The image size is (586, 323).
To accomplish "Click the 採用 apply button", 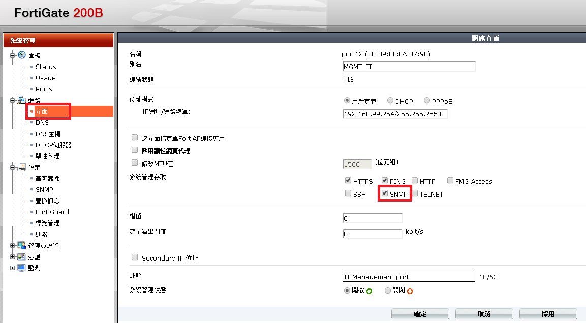I will [x=548, y=314].
